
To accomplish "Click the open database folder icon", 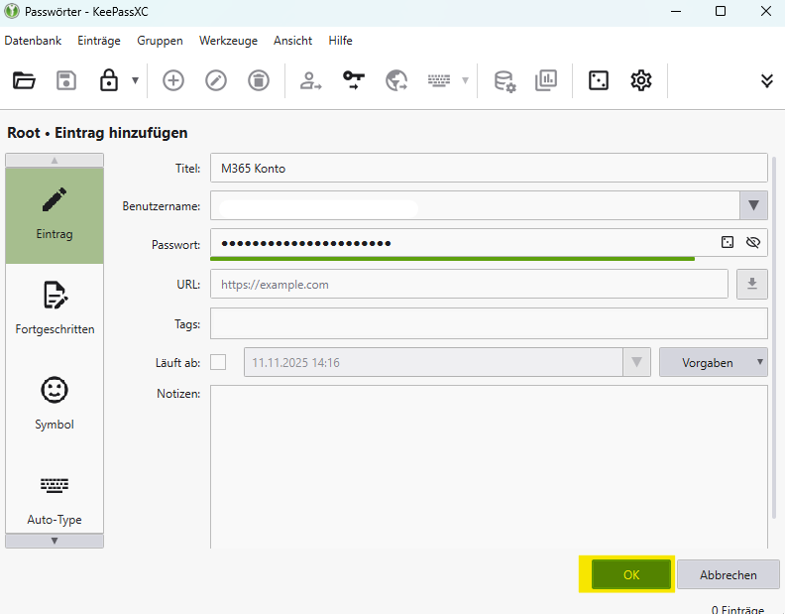I will [x=24, y=80].
